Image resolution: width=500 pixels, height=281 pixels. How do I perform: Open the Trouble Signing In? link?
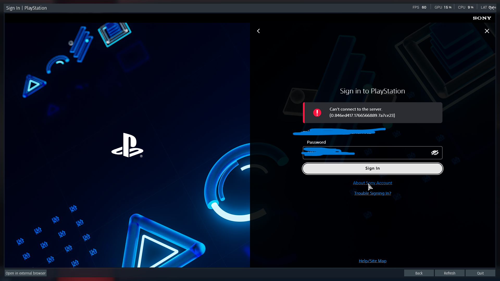[x=372, y=193]
